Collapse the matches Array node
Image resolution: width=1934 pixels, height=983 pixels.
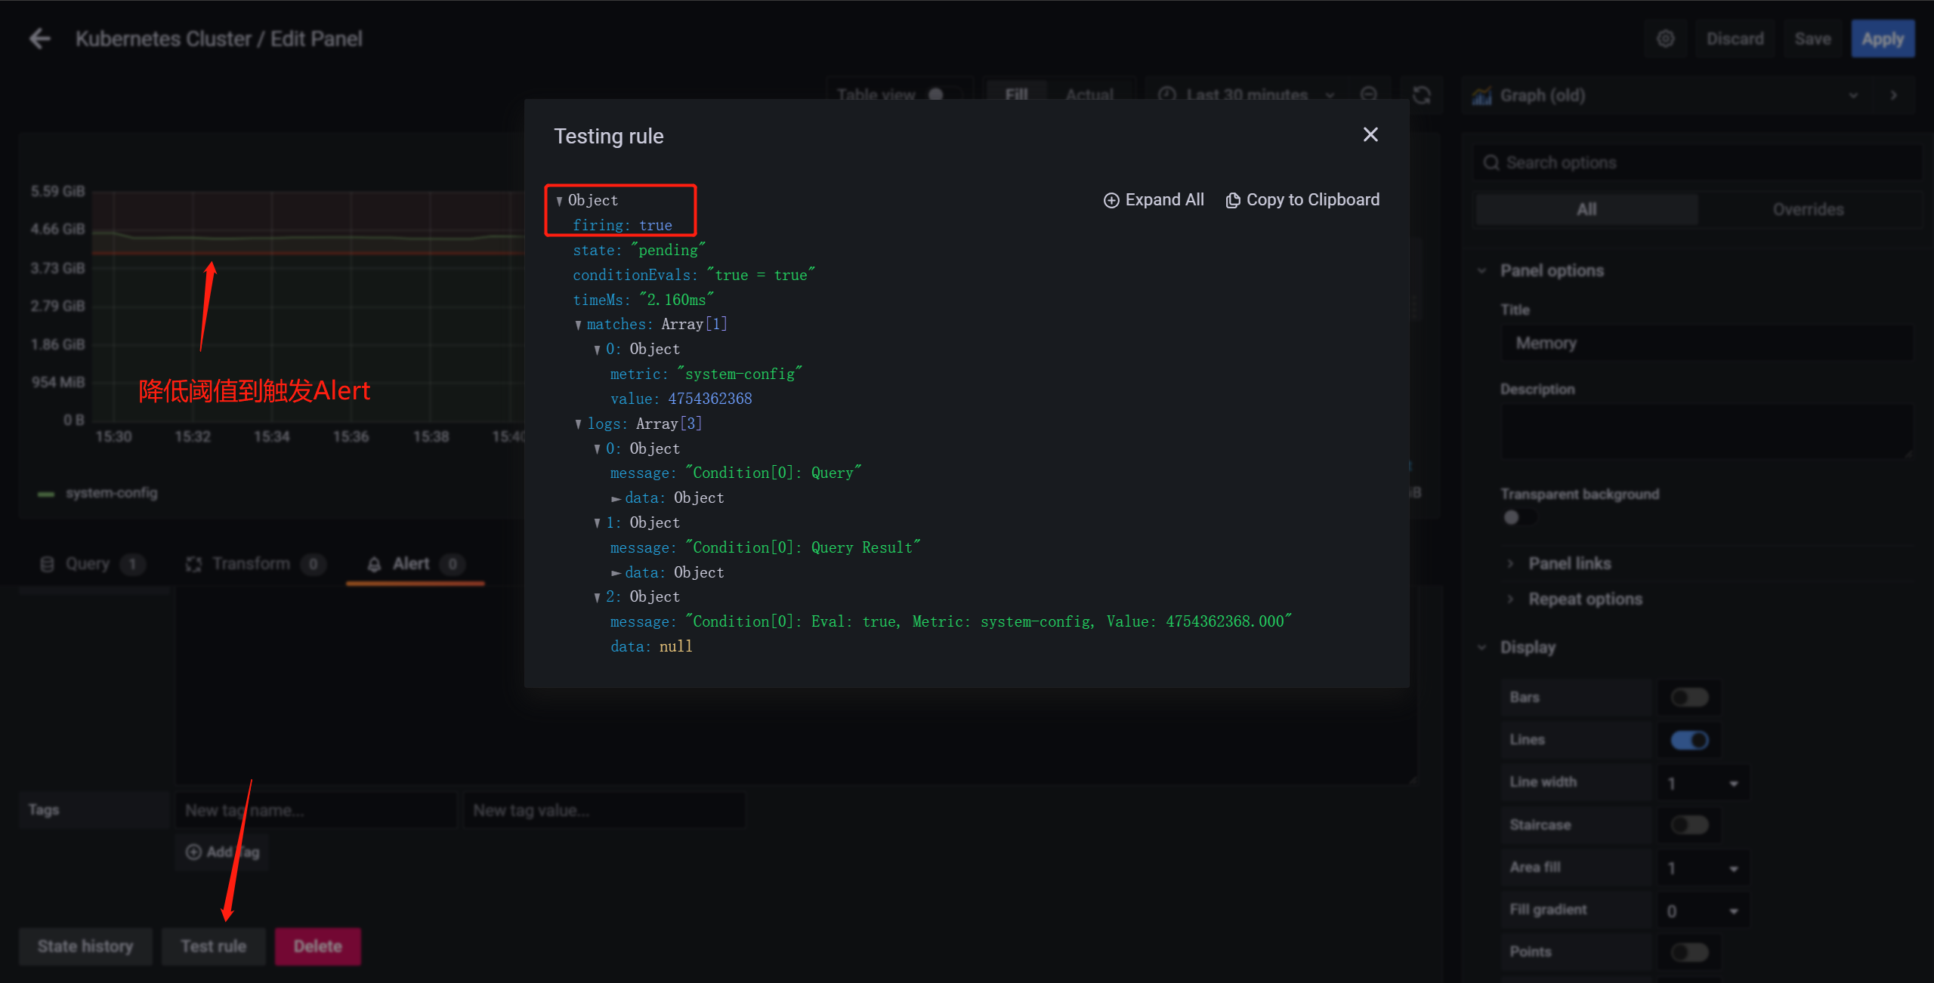tap(579, 325)
